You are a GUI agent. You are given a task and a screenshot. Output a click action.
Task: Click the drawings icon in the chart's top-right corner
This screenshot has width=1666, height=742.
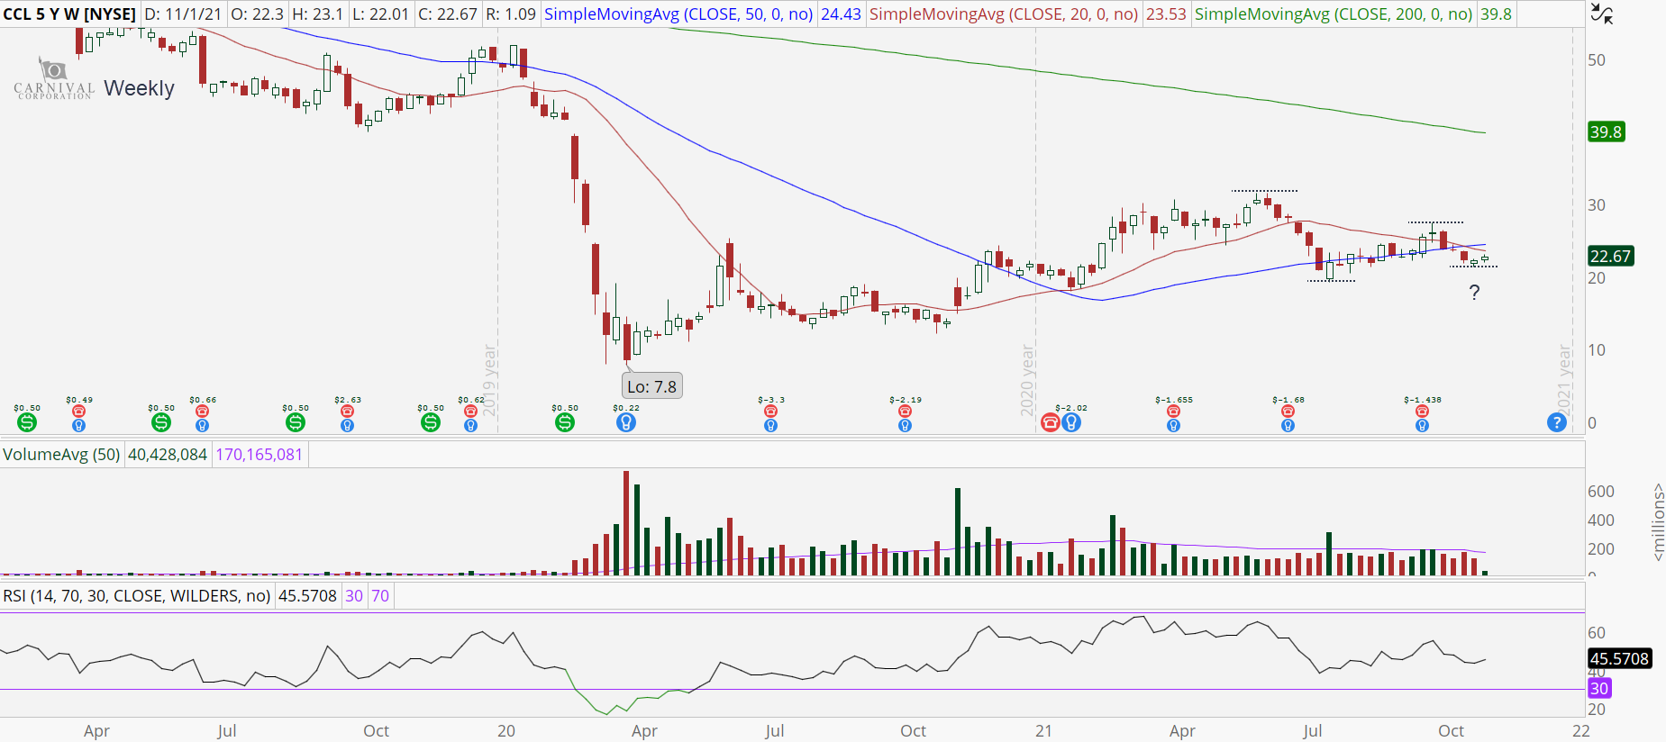pos(1601,14)
